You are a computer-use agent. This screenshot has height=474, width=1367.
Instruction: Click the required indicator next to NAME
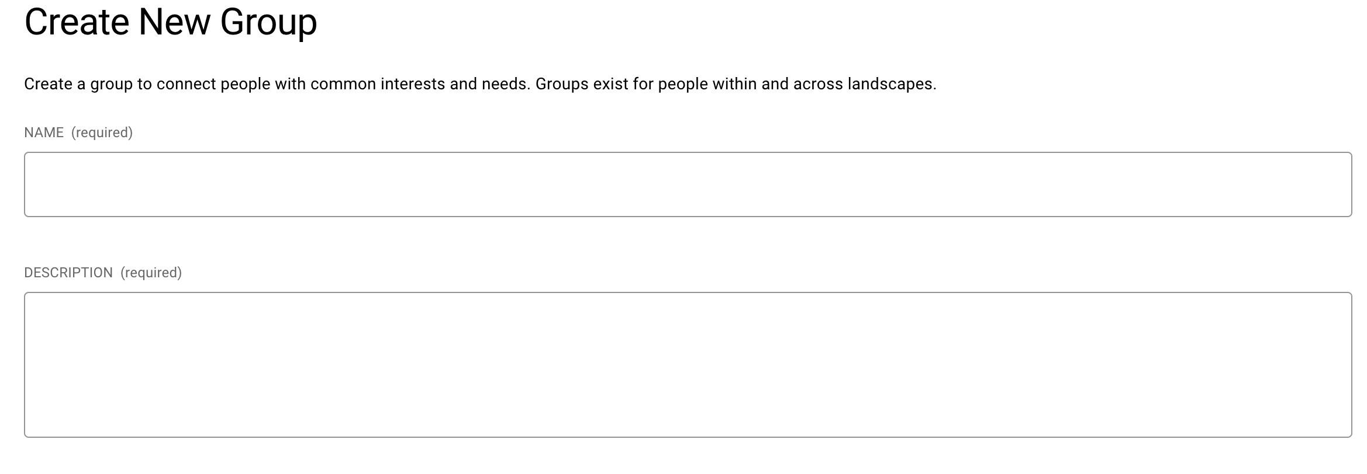pyautogui.click(x=102, y=132)
